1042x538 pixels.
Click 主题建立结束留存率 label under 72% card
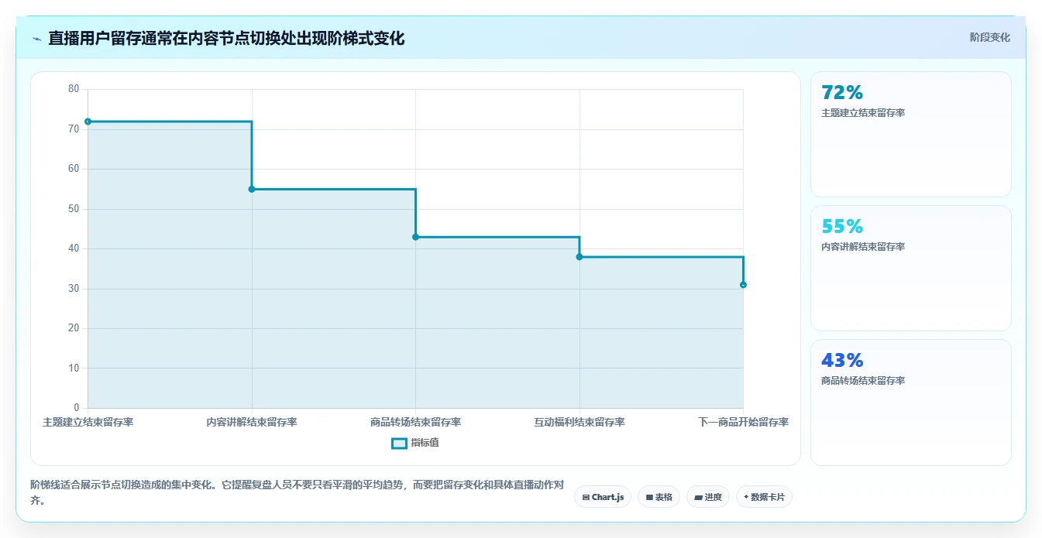(863, 113)
